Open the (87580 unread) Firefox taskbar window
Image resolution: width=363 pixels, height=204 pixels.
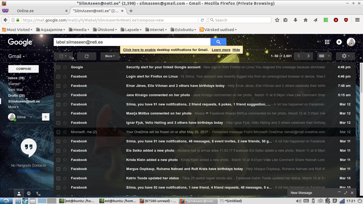tap(159, 201)
